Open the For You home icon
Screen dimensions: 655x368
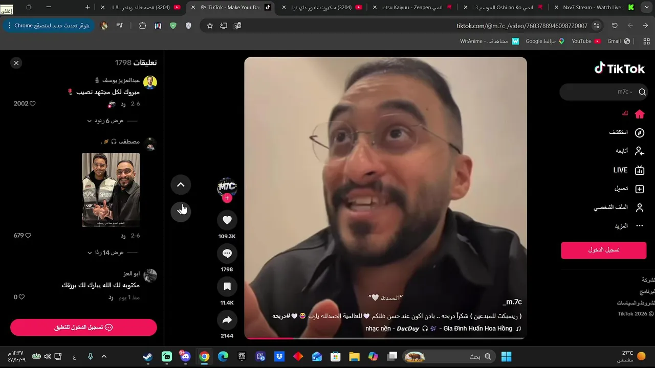639,114
